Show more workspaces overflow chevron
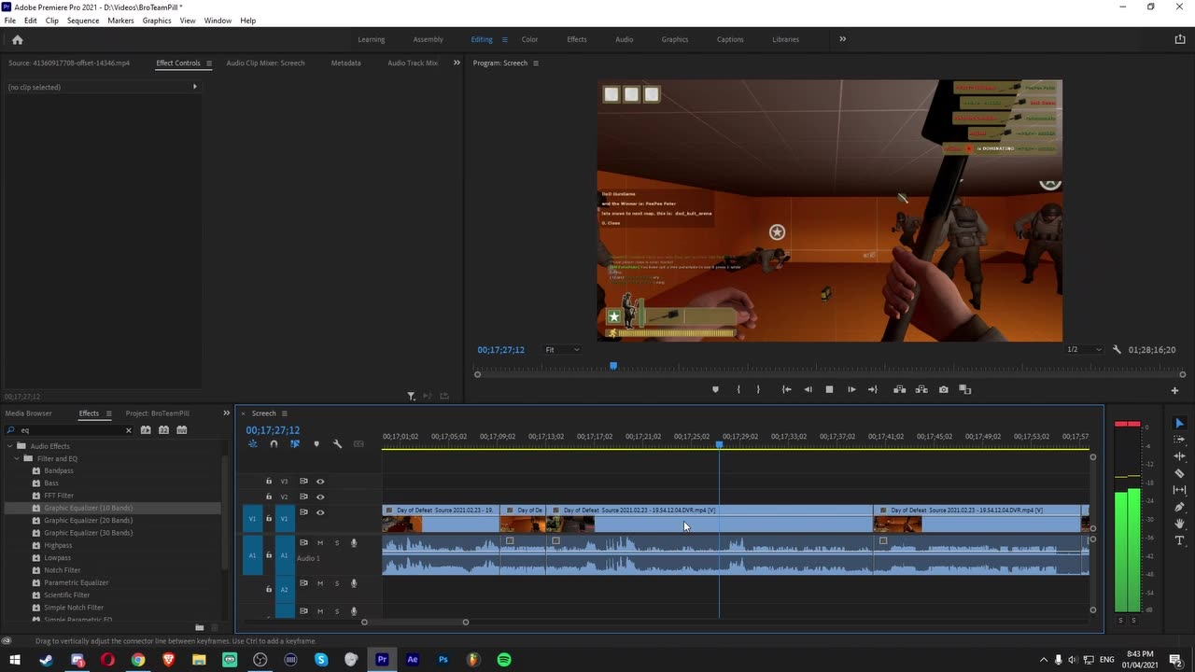Viewport: 1195px width, 672px height. coord(842,39)
